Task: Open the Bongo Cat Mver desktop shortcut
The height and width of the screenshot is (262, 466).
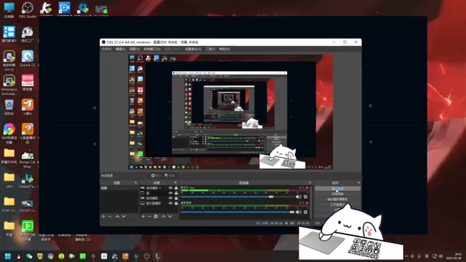Action: tap(27, 160)
